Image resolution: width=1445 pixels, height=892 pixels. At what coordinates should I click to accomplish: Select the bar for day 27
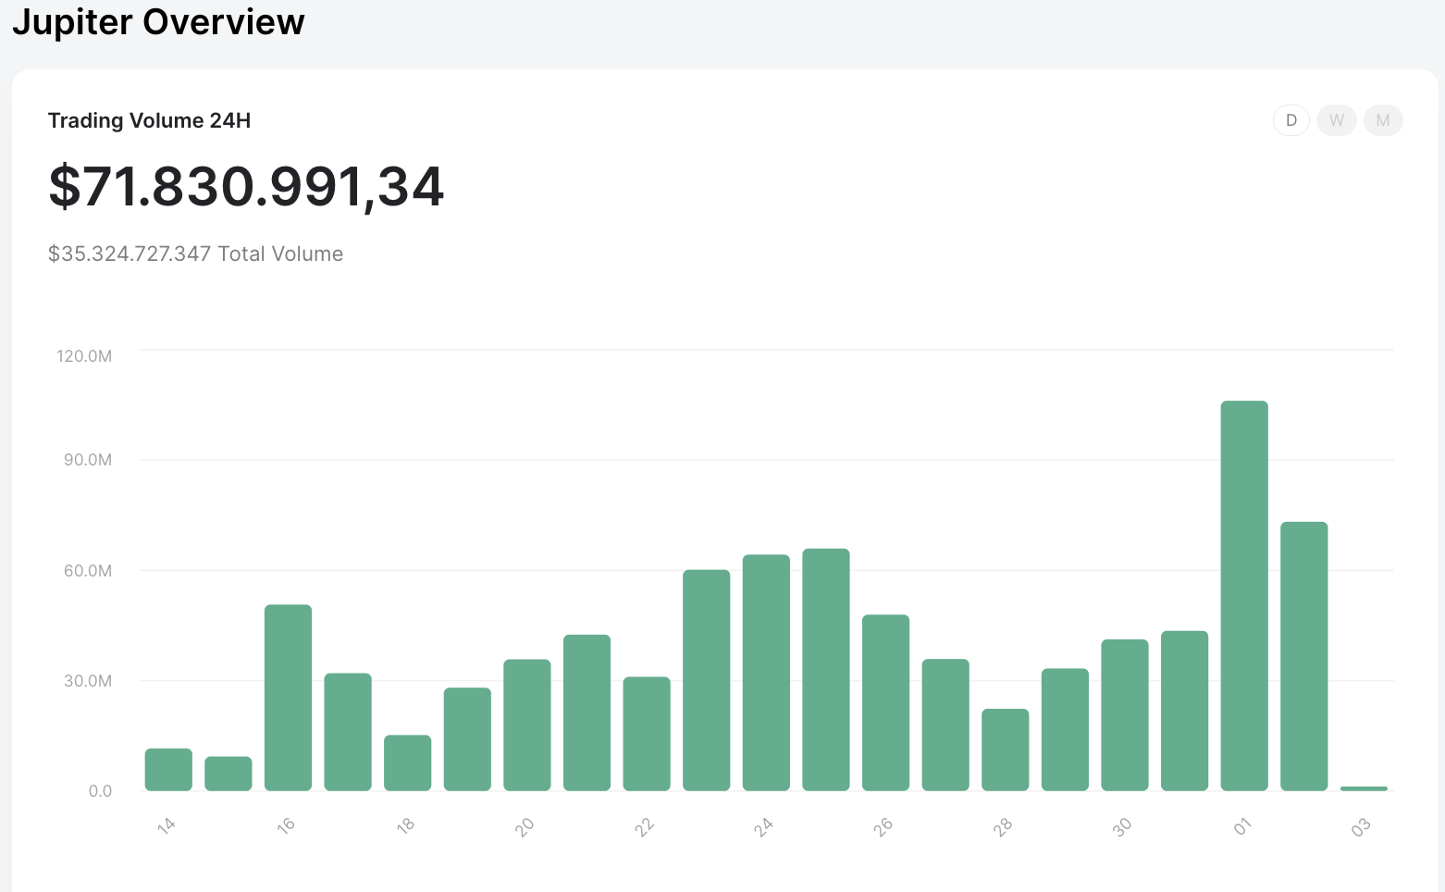coord(945,725)
